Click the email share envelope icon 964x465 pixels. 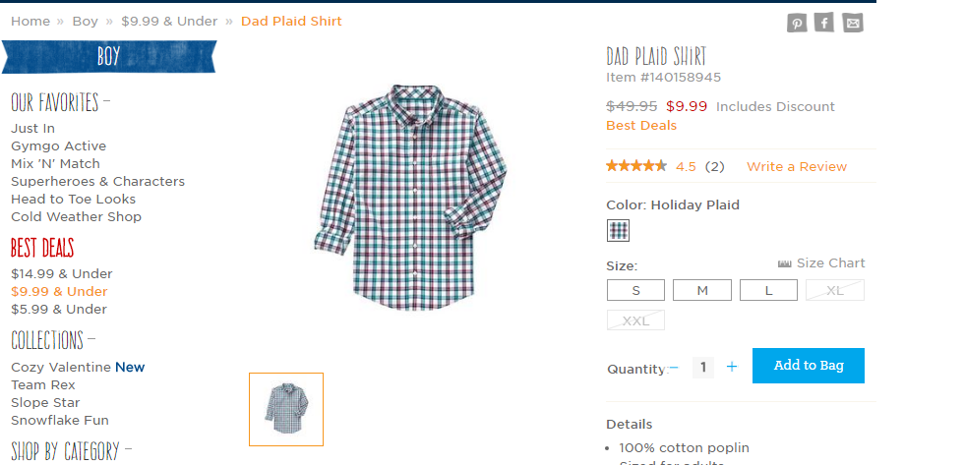[853, 24]
